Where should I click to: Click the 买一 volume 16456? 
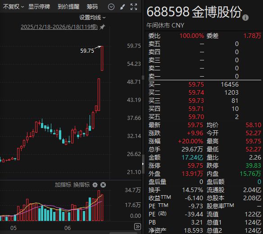pyautogui.click(x=230, y=84)
